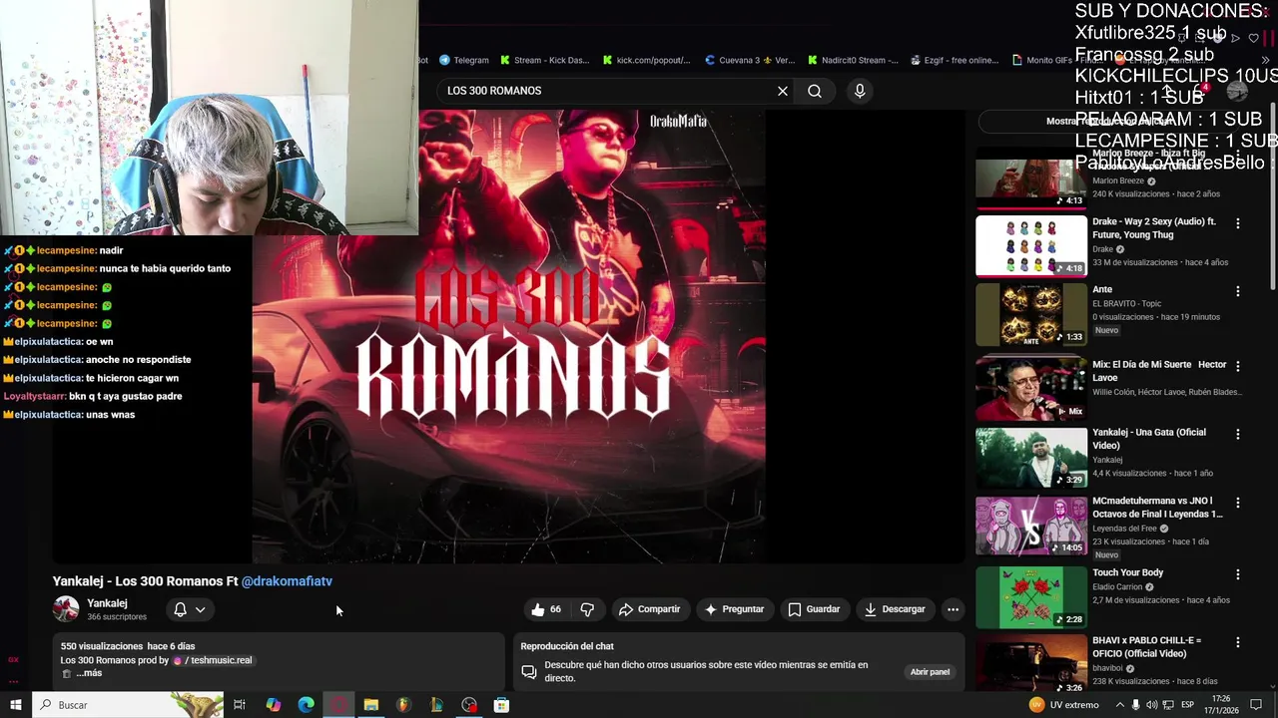Play Yankalej - Una Gata thumbnail
The width and height of the screenshot is (1278, 718).
pos(1030,458)
